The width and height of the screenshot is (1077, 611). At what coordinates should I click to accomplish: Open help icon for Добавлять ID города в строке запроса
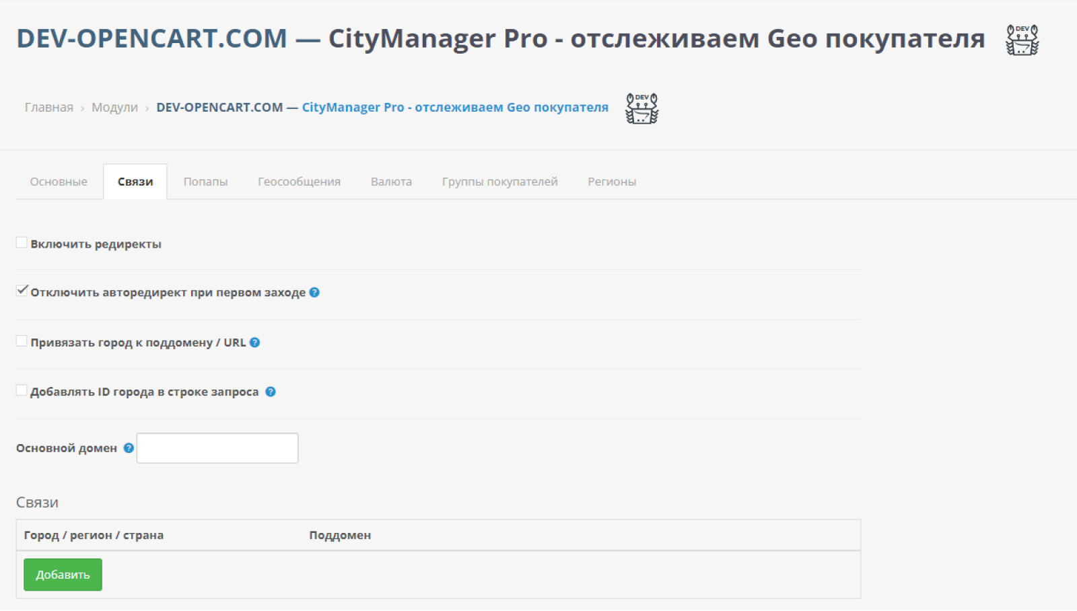[x=271, y=392]
